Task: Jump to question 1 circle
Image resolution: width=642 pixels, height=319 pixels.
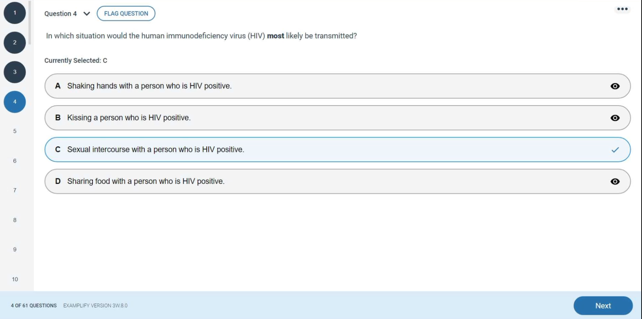Action: [x=15, y=13]
